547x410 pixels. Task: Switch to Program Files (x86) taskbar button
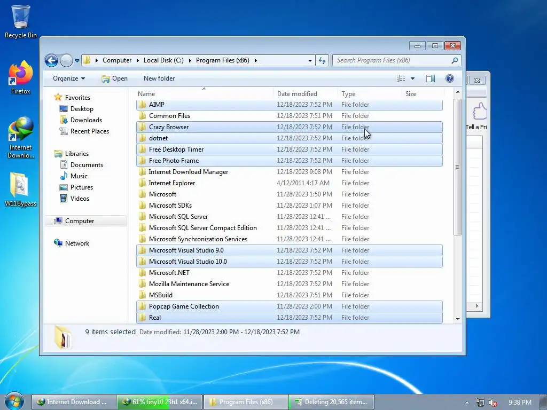point(246,402)
